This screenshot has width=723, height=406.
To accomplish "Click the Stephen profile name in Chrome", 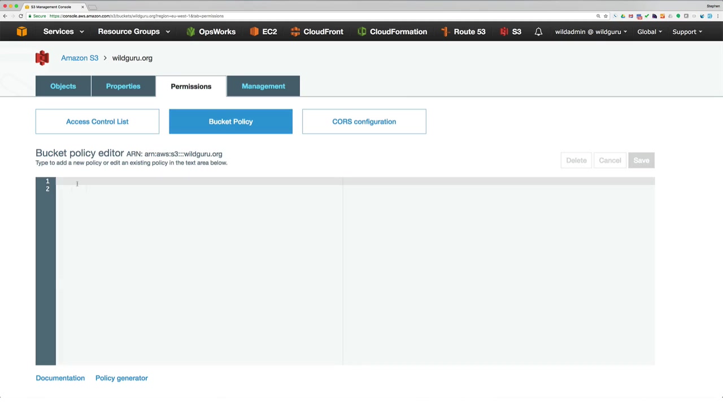I will 713,6.
